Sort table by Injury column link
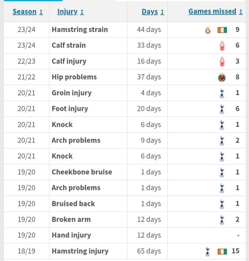 67,12
